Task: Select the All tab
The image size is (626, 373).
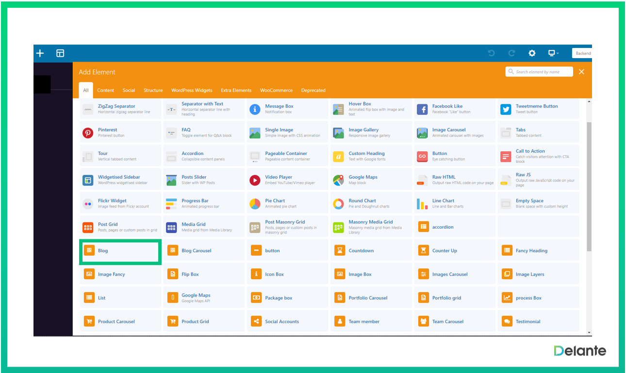Action: [x=85, y=90]
